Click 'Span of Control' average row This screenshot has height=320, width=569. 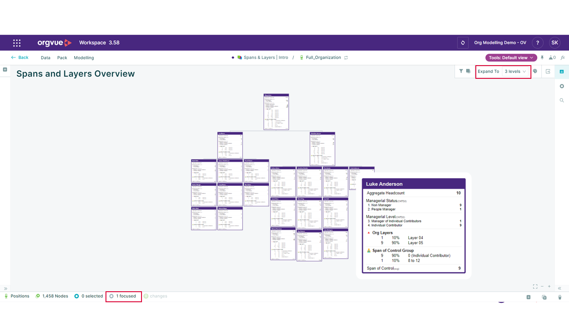point(414,268)
